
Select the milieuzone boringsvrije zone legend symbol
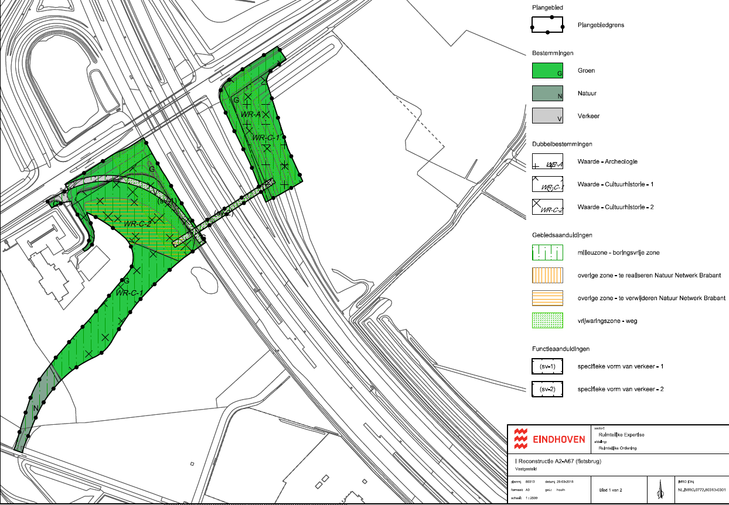pyautogui.click(x=547, y=252)
